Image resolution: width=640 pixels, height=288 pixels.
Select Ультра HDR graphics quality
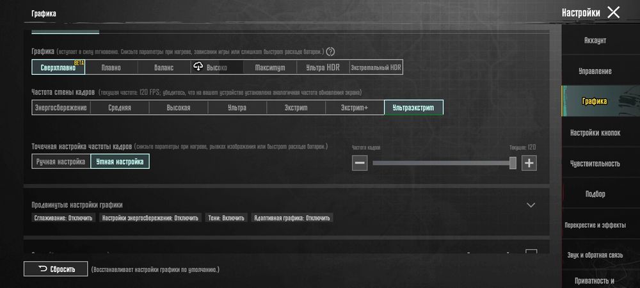pyautogui.click(x=323, y=67)
